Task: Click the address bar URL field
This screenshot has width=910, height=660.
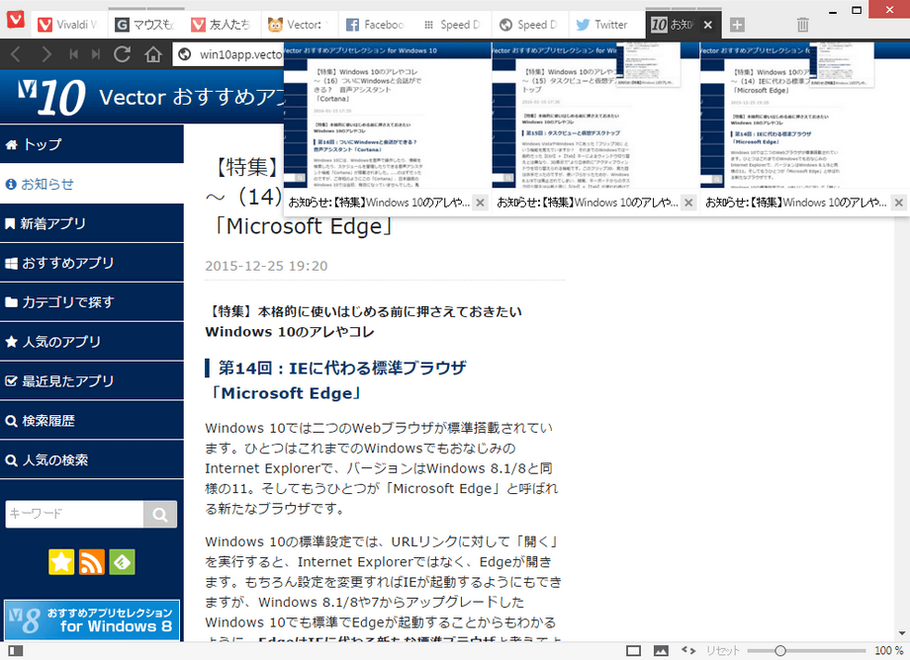Action: (x=239, y=54)
